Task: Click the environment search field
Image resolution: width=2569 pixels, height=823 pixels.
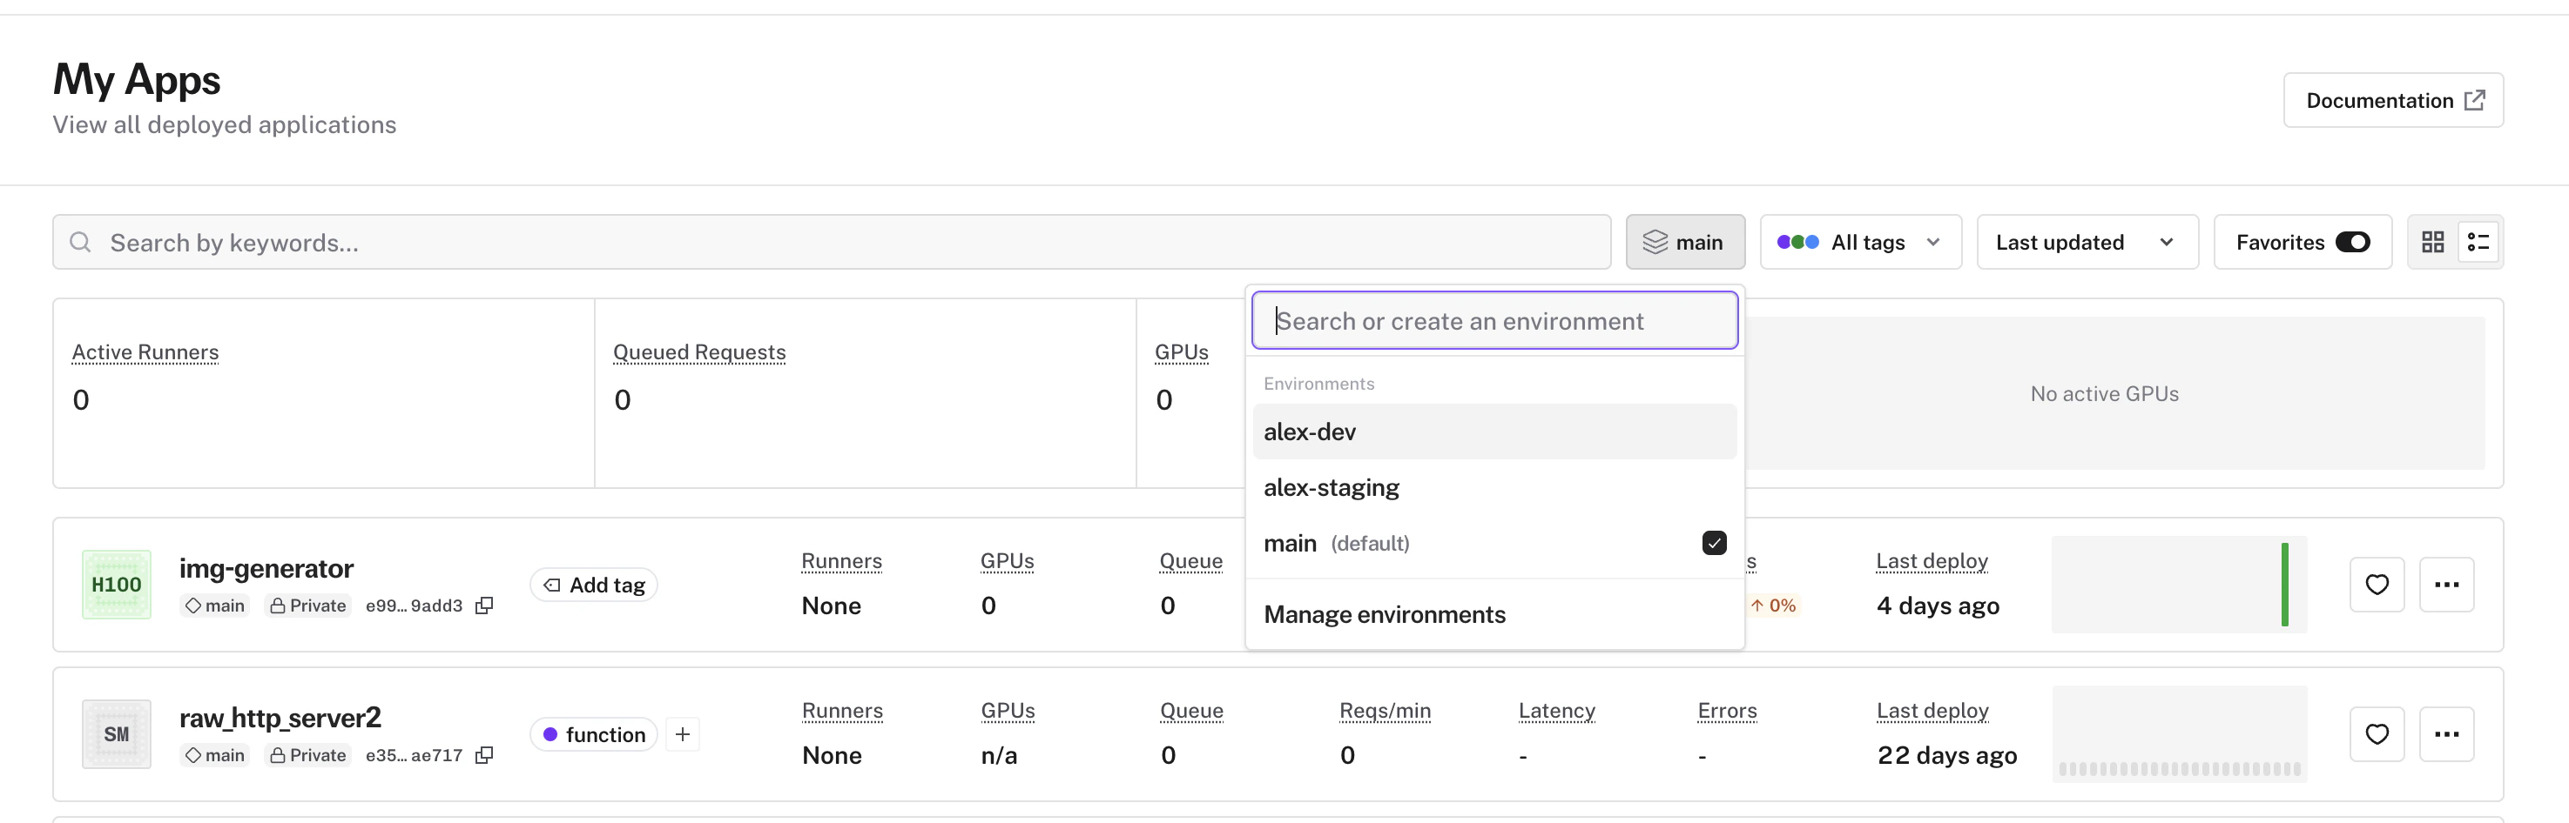Action: coord(1493,320)
